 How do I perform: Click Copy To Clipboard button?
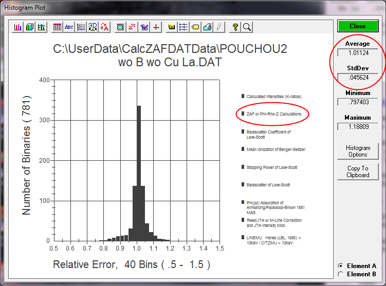point(358,171)
